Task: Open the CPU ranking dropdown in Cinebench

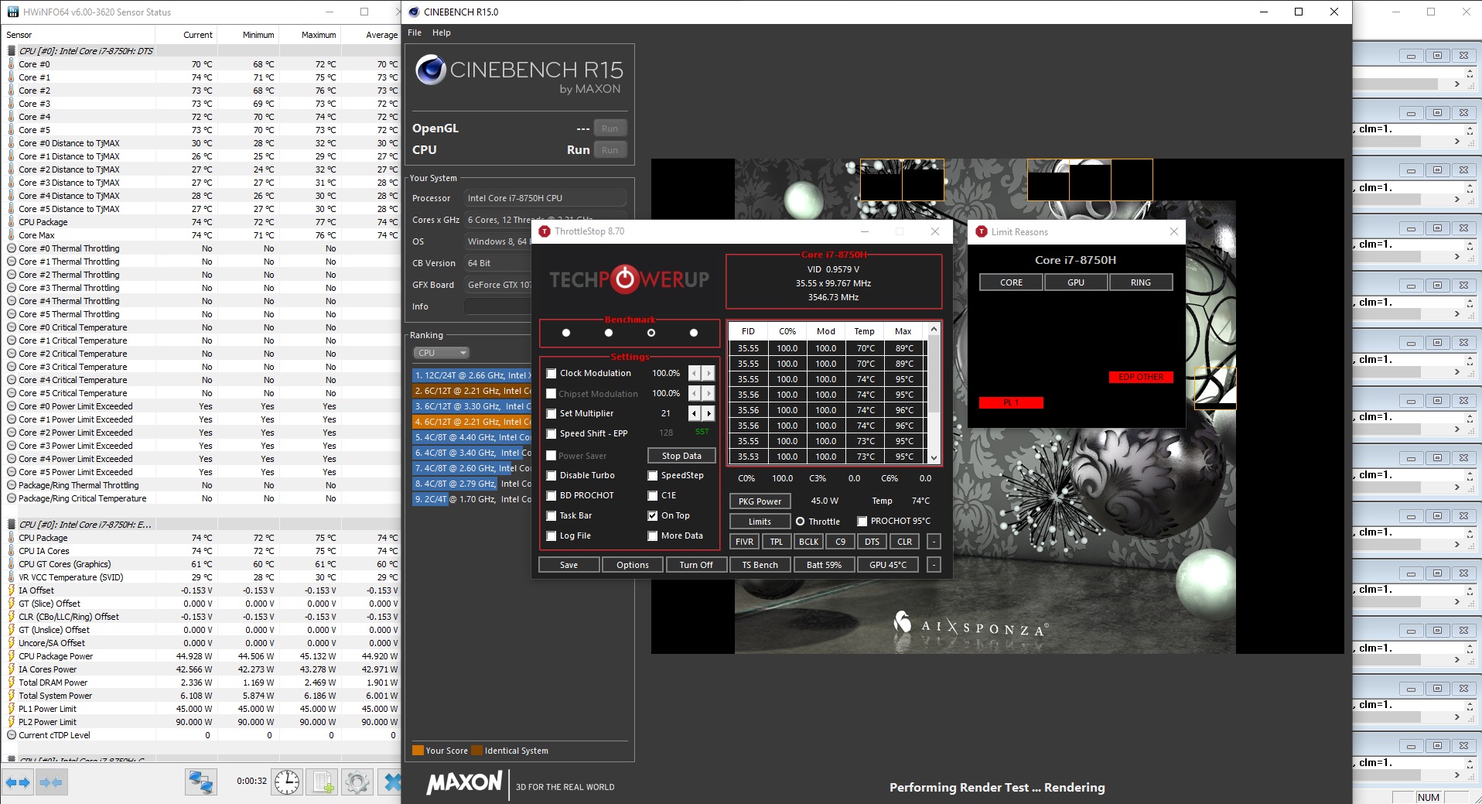Action: coord(442,353)
